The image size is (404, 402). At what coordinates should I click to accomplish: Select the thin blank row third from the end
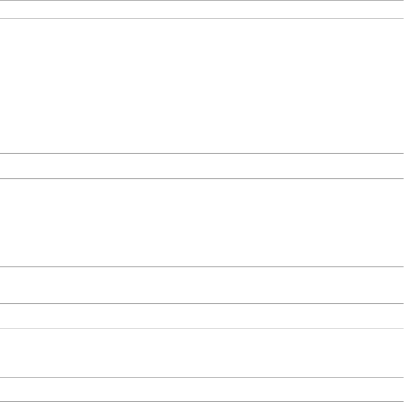202,316
